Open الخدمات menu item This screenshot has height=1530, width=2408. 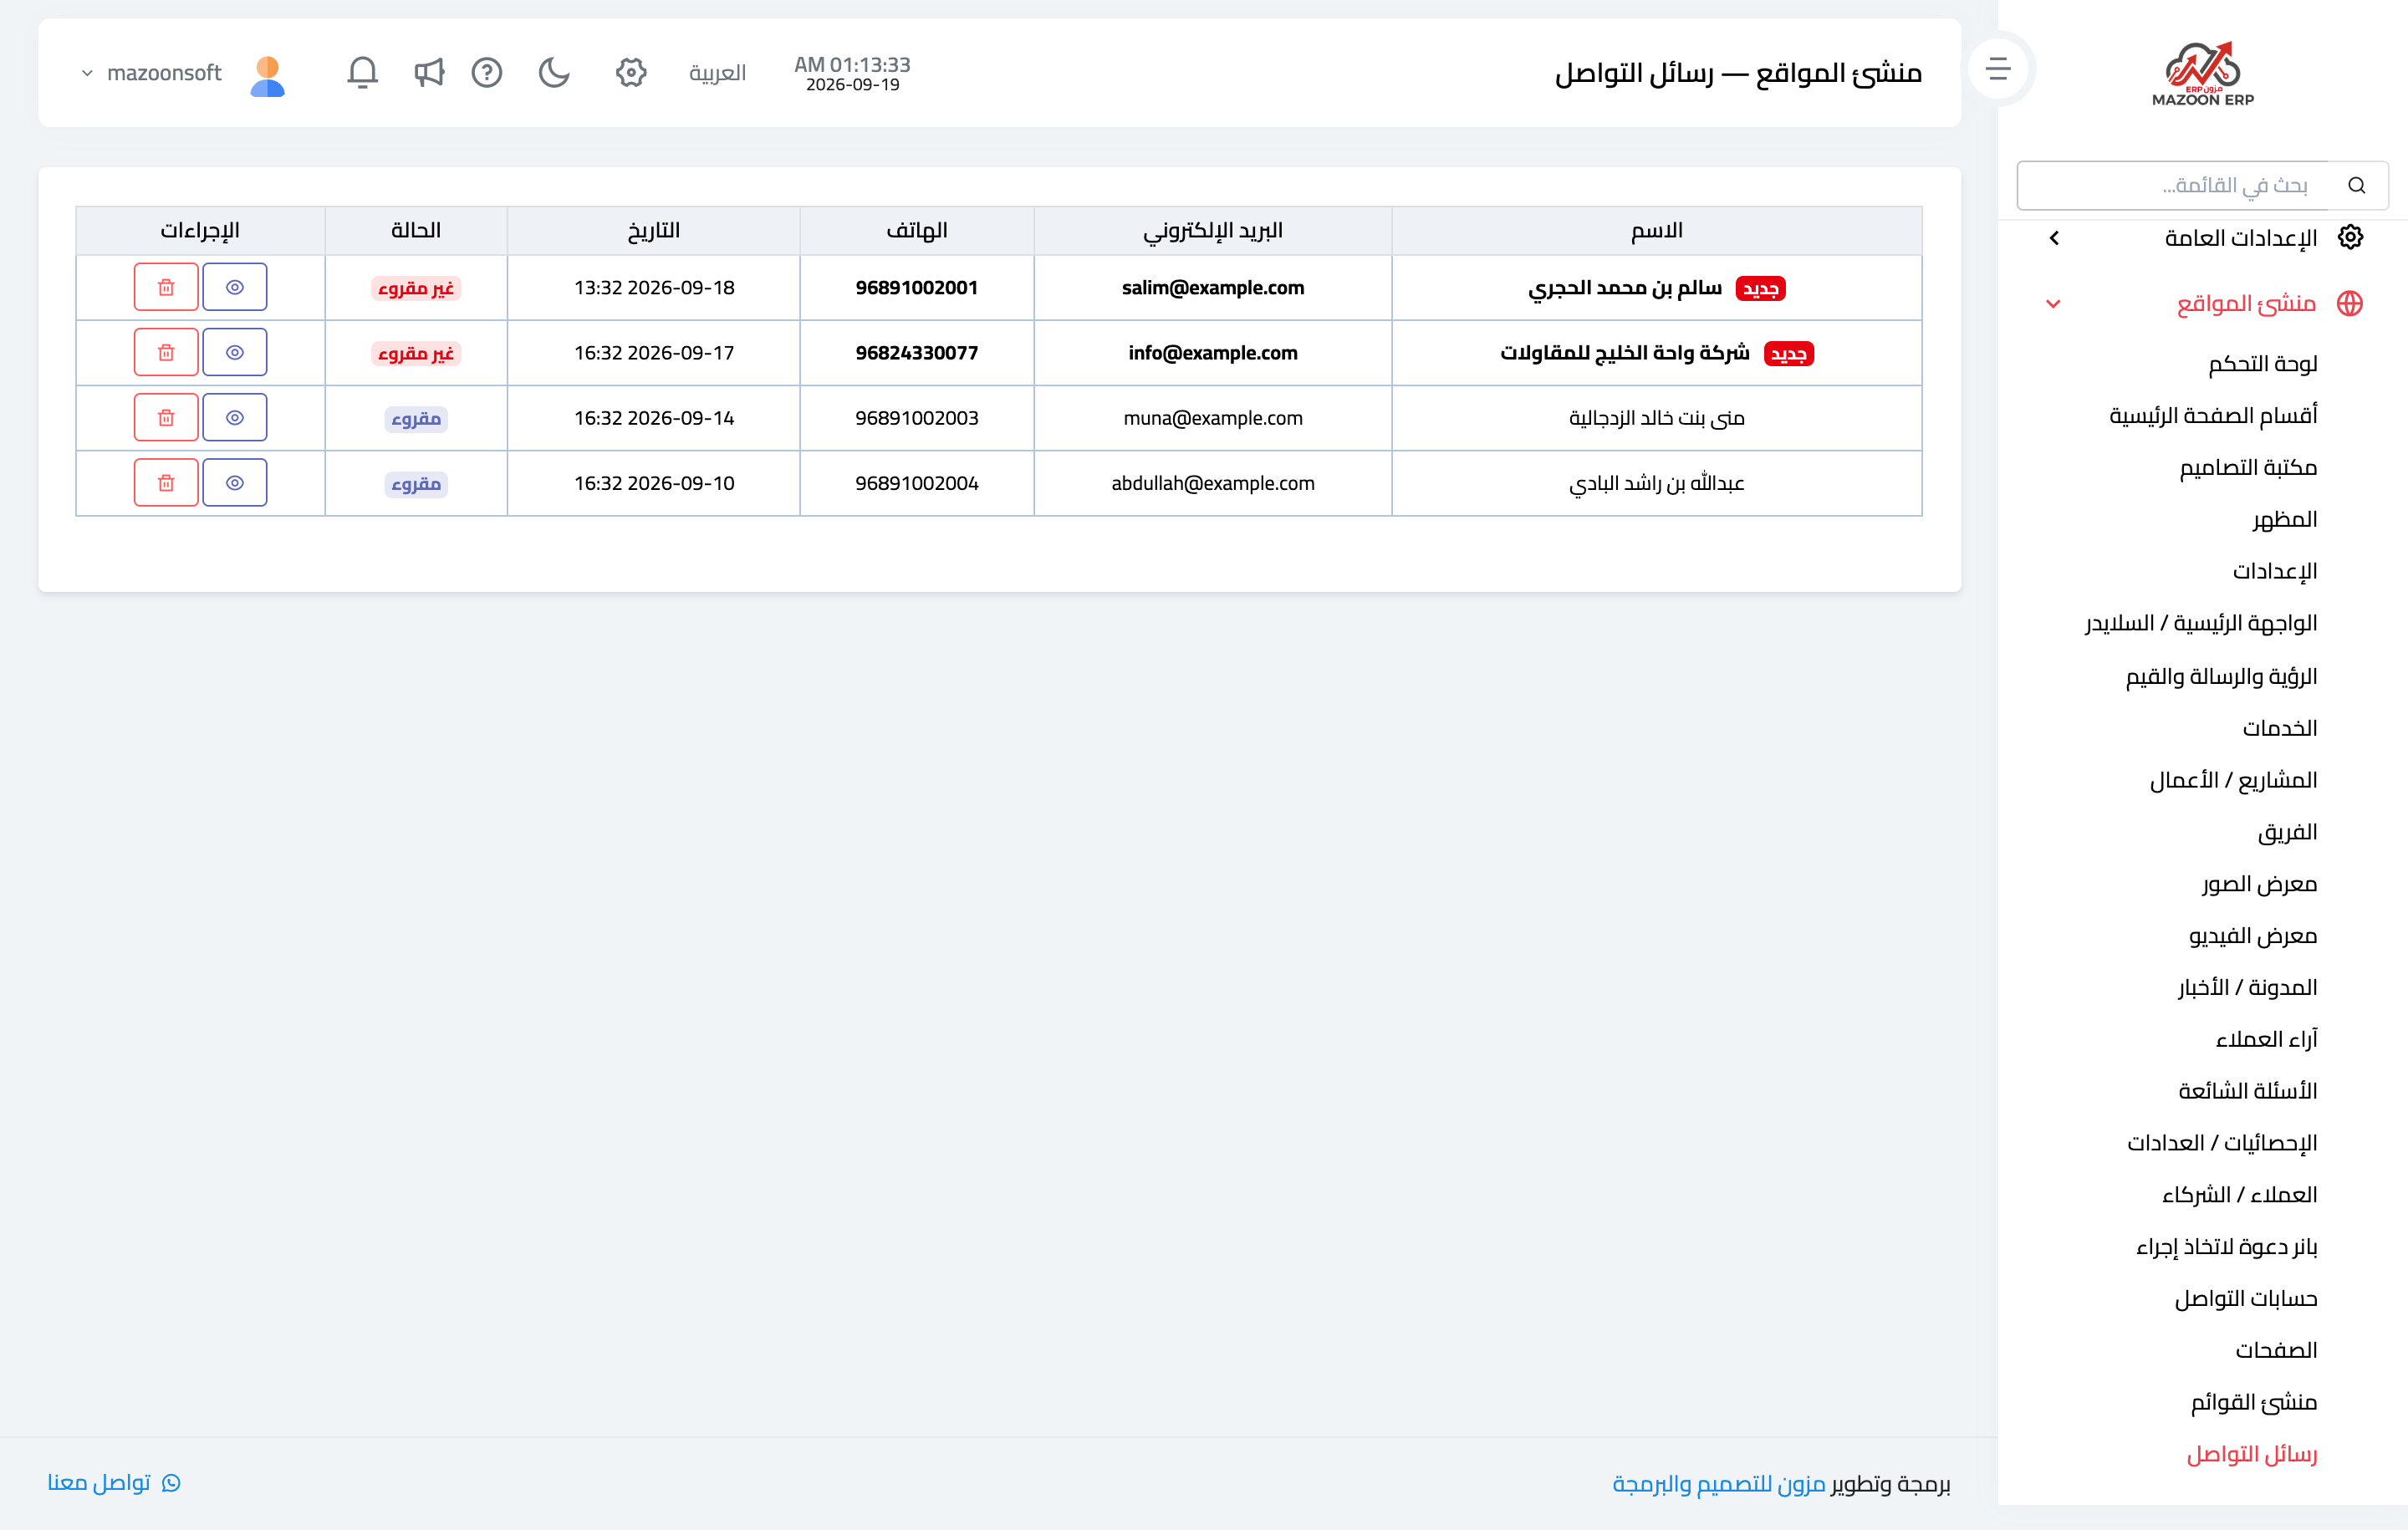click(x=2280, y=728)
